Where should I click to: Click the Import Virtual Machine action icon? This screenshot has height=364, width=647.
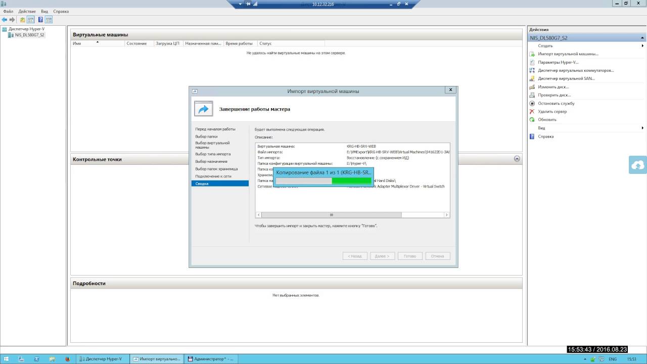click(x=532, y=54)
